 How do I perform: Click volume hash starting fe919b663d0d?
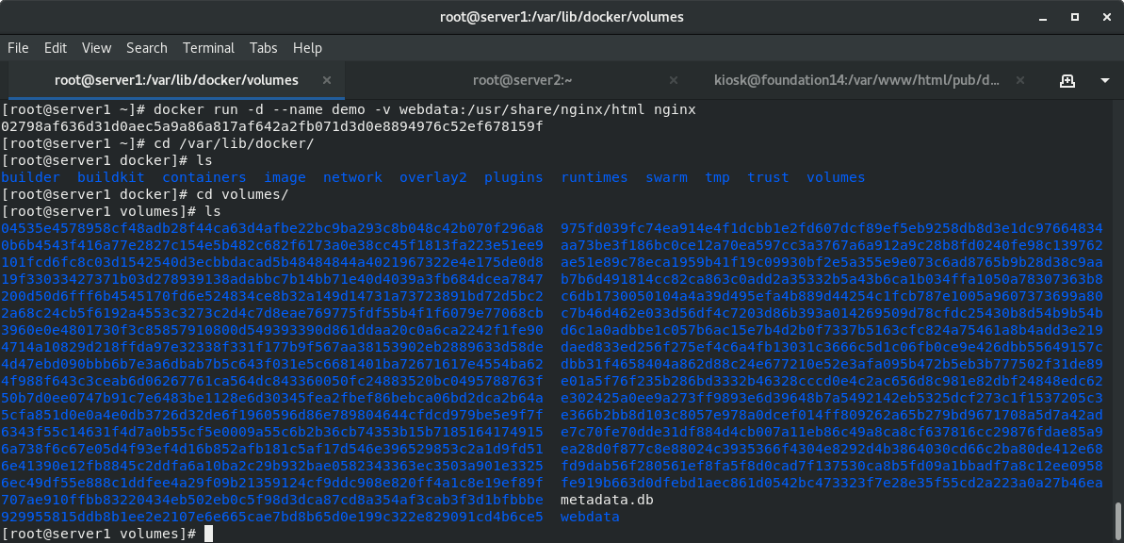[x=832, y=483]
